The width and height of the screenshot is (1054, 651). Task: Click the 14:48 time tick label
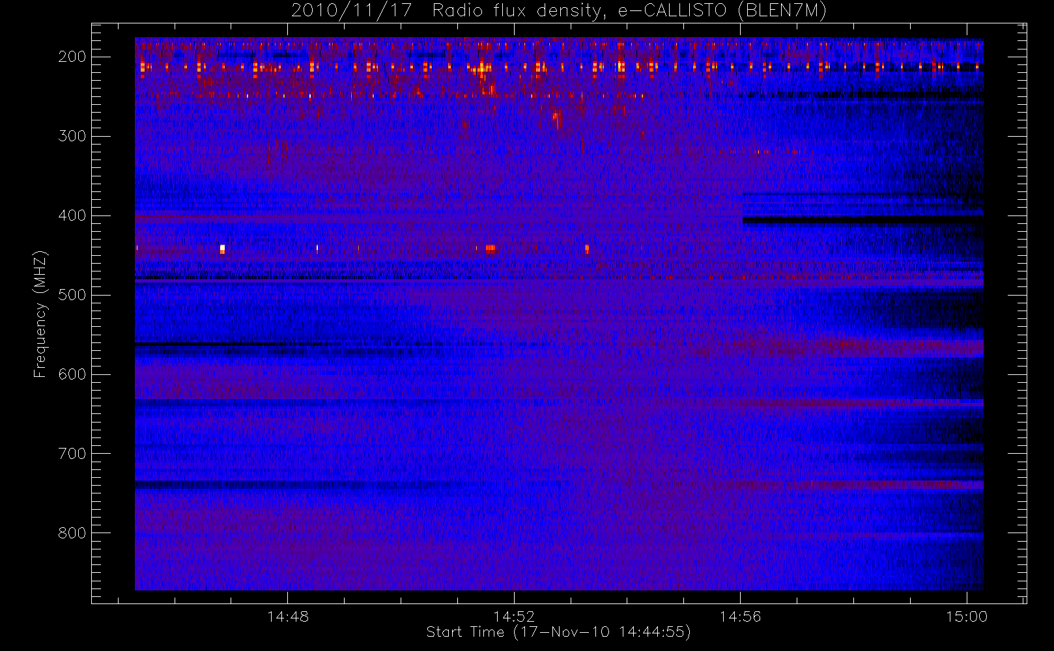pos(288,616)
